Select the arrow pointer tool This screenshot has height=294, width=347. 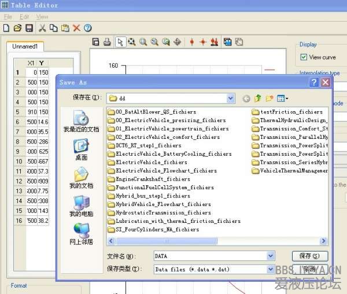point(120,42)
